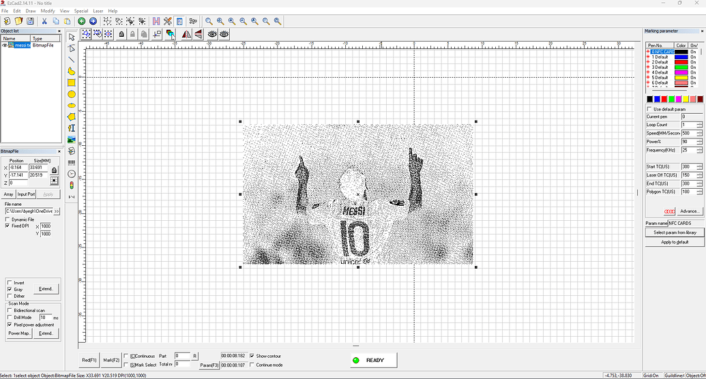The width and height of the screenshot is (706, 379).
Task: Click the Speed(MM/Second) input field
Action: 688,133
